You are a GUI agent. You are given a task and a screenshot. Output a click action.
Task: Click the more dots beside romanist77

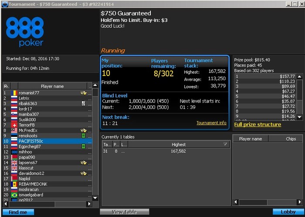click(x=89, y=94)
